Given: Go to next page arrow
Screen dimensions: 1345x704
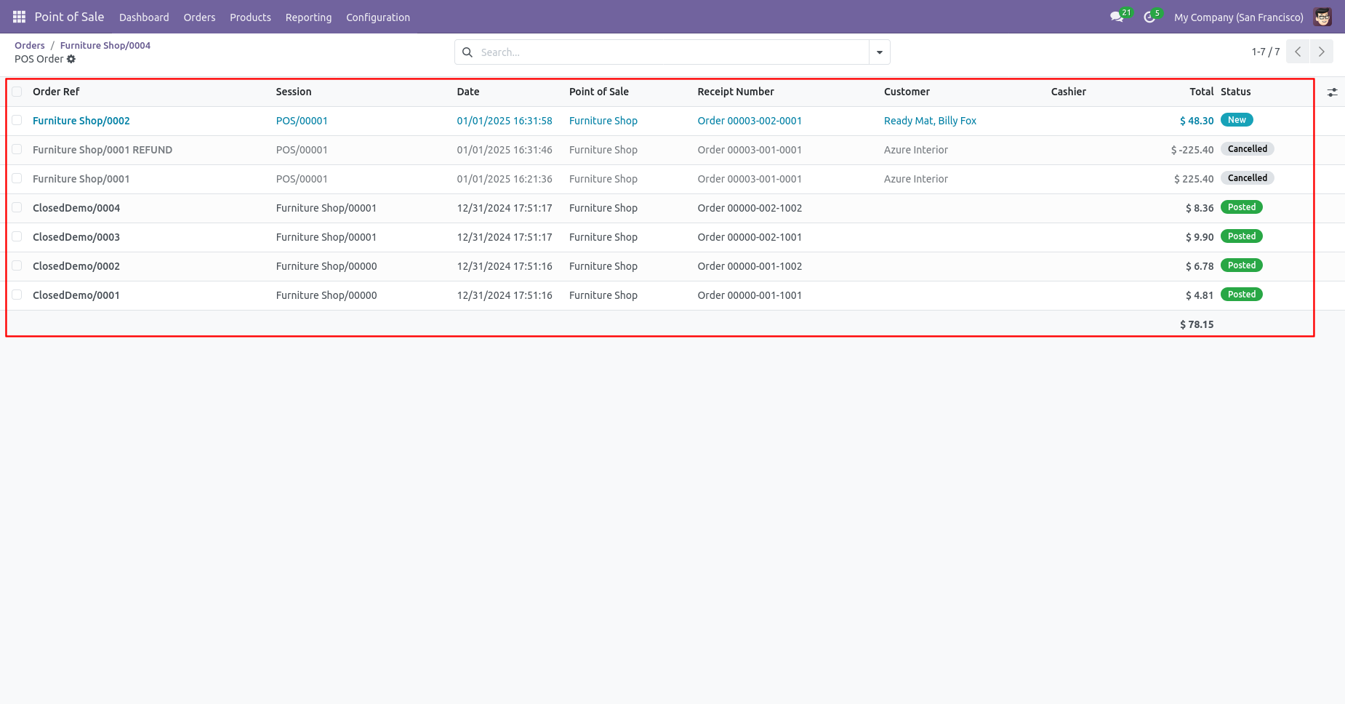Looking at the screenshot, I should pos(1322,52).
